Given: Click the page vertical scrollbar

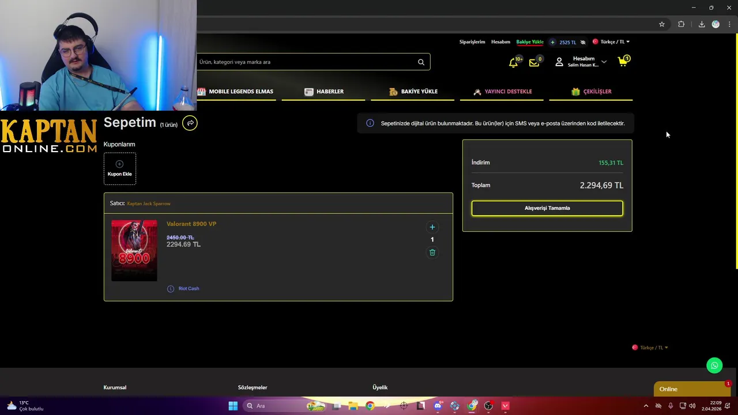Looking at the screenshot, I should pyautogui.click(x=736, y=152).
